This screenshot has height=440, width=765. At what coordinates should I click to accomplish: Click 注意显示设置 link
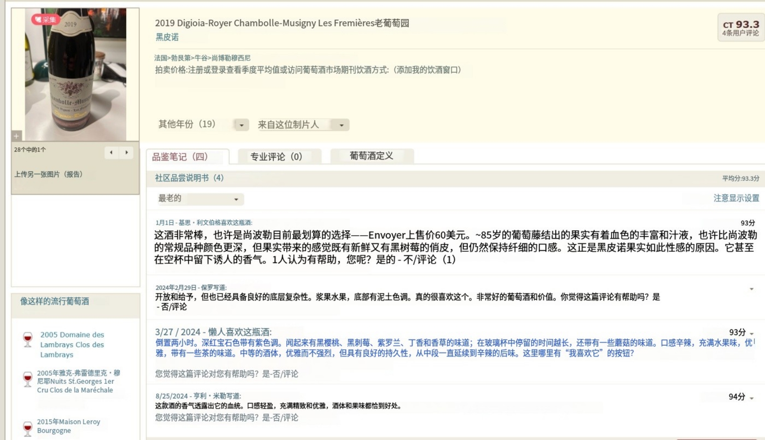click(x=736, y=198)
